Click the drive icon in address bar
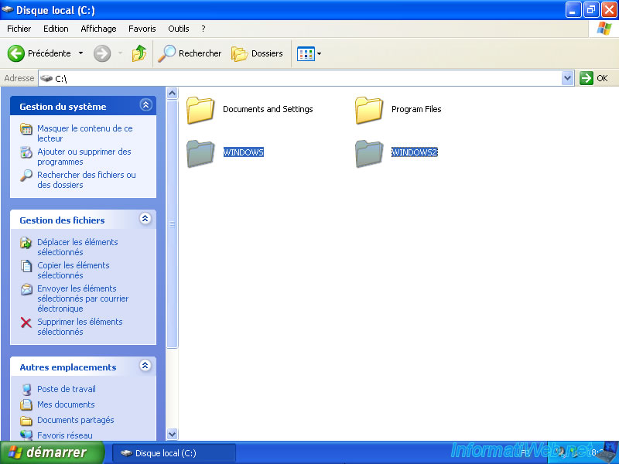Viewport: 619px width, 464px height. [46, 78]
